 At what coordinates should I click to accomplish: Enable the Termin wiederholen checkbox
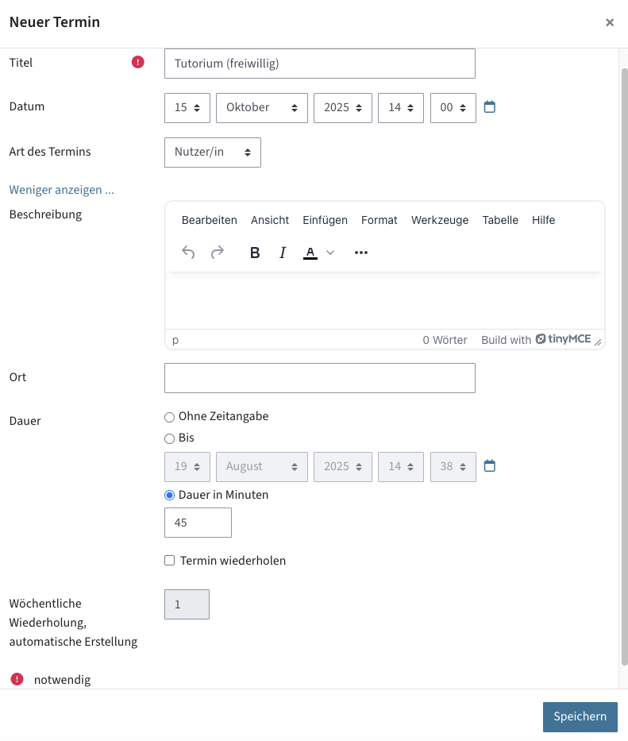coord(169,561)
